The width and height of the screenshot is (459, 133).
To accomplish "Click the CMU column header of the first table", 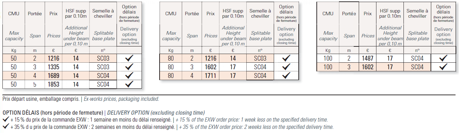I will coord(14,14).
